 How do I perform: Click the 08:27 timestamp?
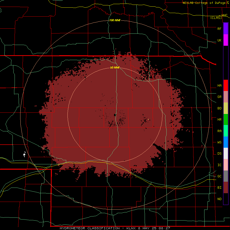[164, 228]
